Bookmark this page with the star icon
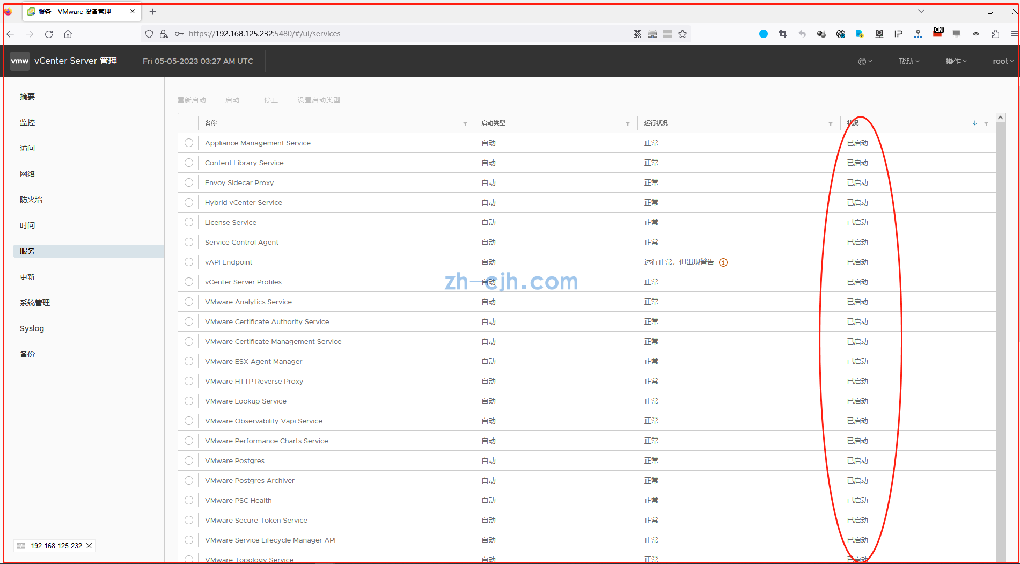 click(683, 34)
